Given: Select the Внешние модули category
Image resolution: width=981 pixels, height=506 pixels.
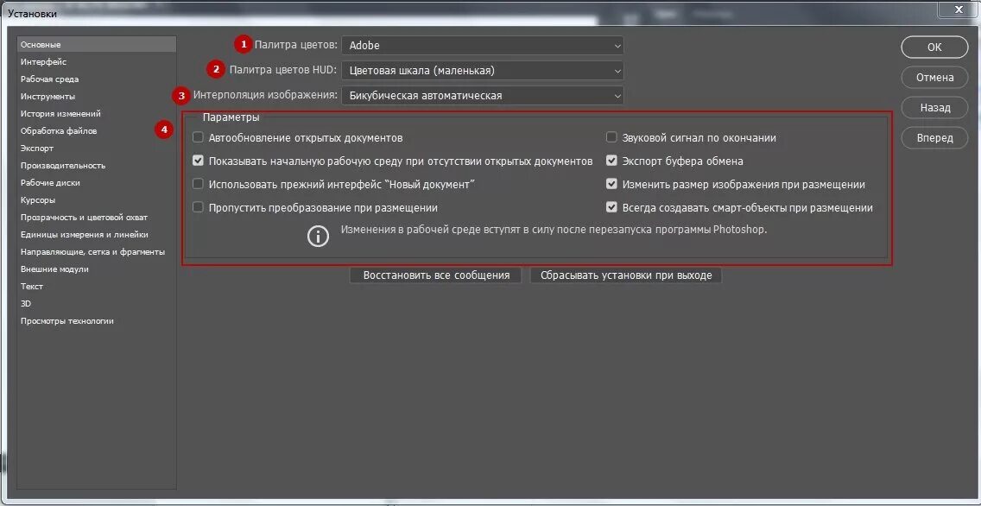Looking at the screenshot, I should 97,269.
